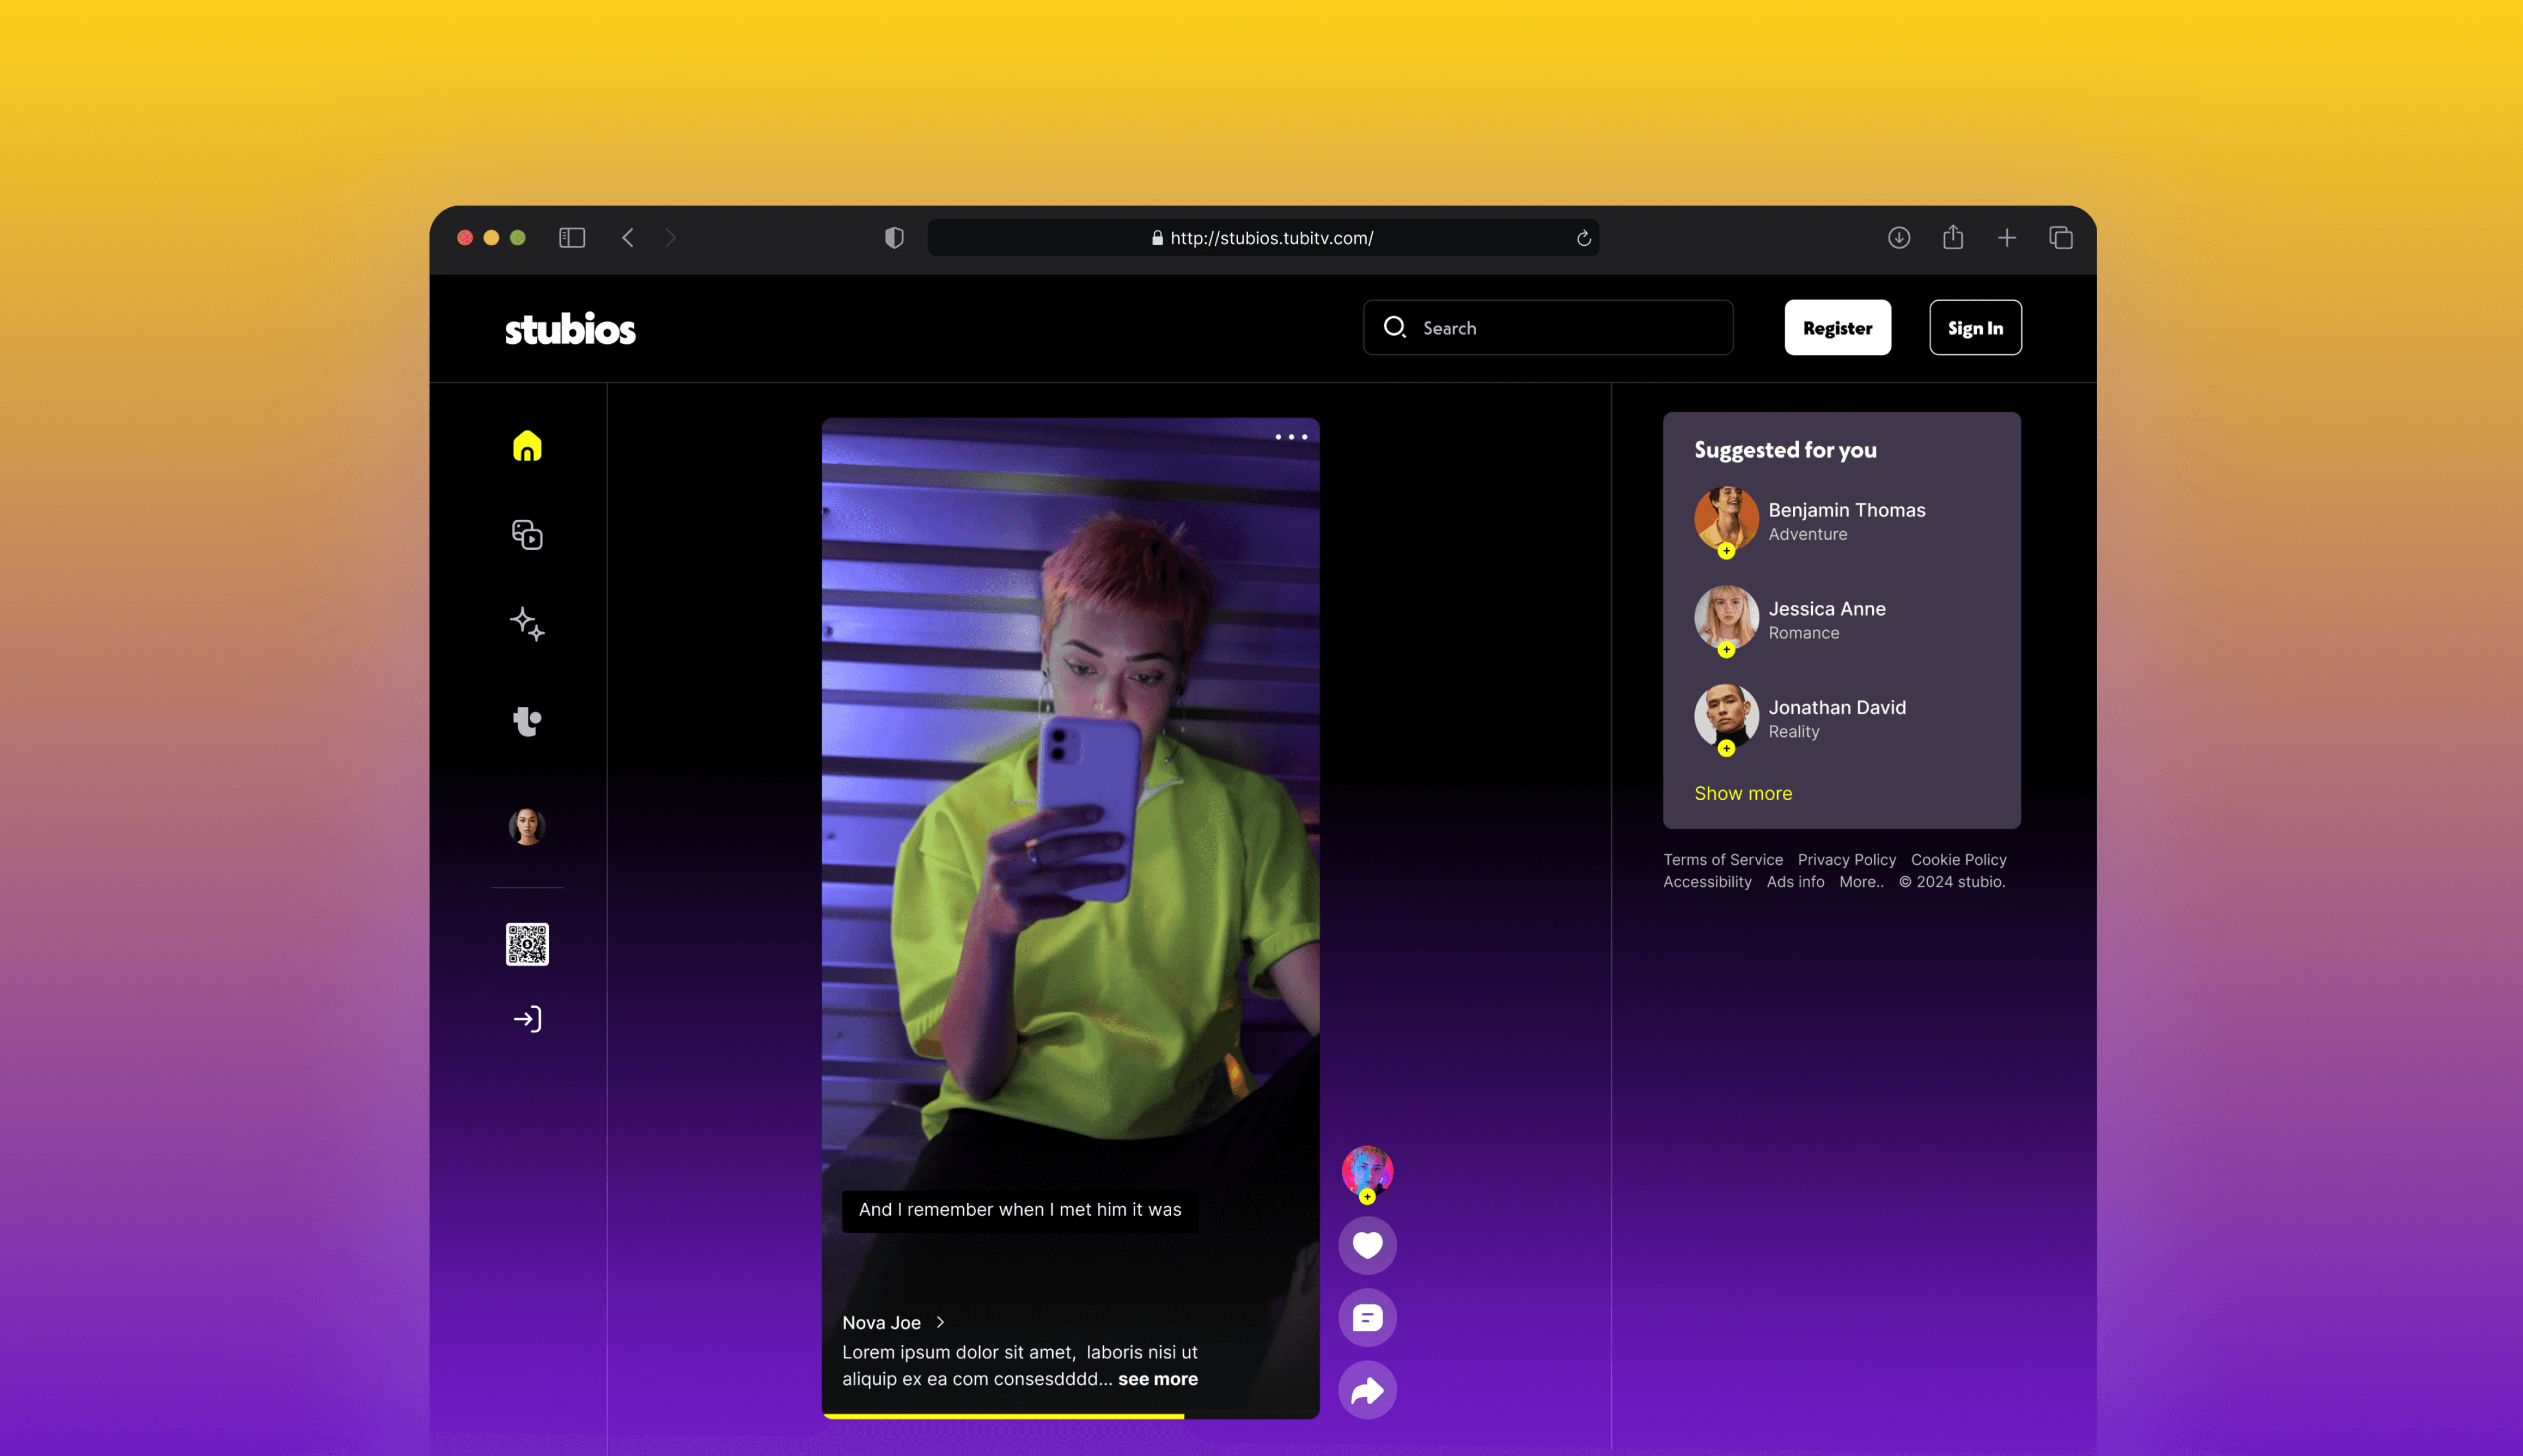Click the stubios logo

[570, 329]
